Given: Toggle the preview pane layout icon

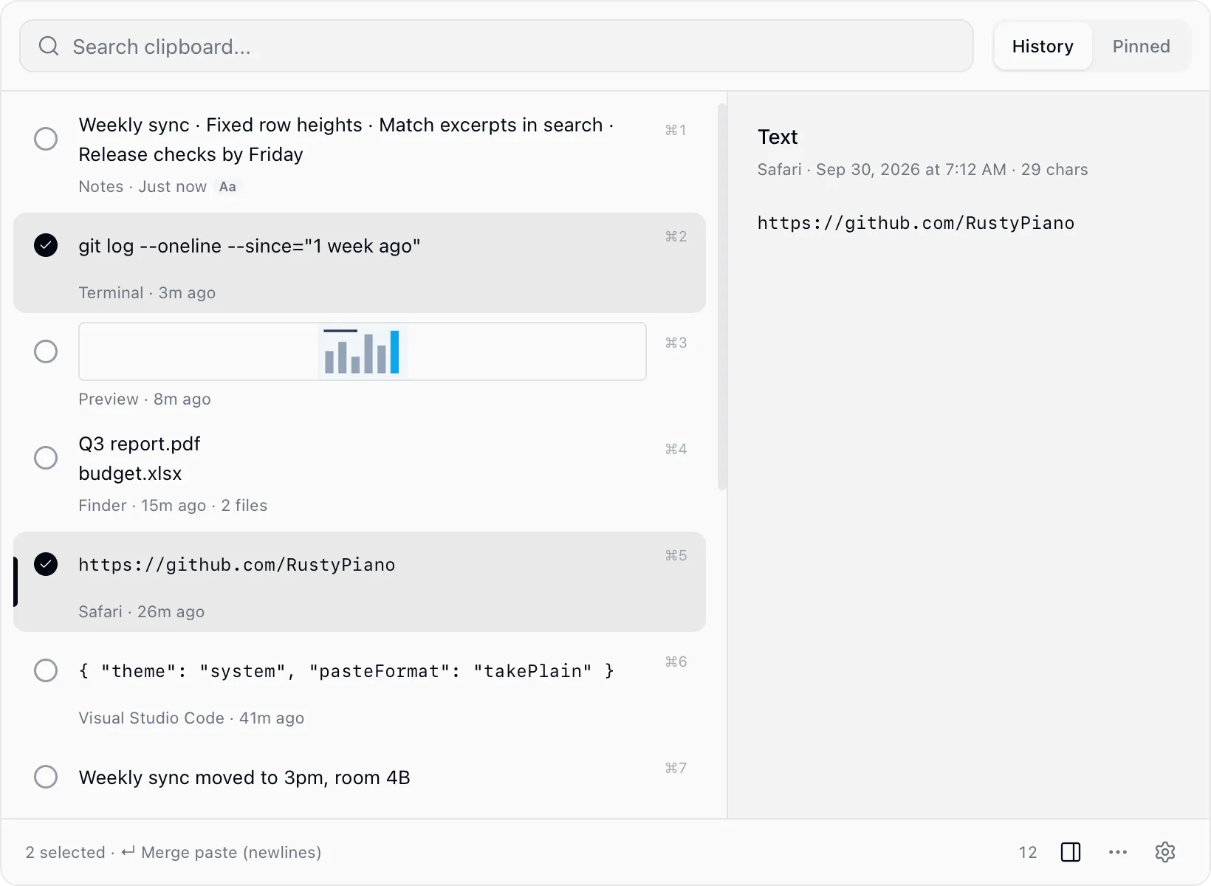Looking at the screenshot, I should [1071, 852].
